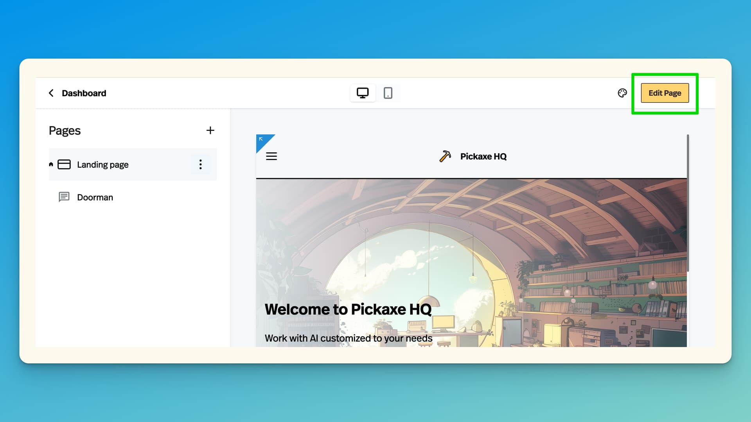Add a new page with plus icon
Screen dimensions: 751x422
pos(210,131)
